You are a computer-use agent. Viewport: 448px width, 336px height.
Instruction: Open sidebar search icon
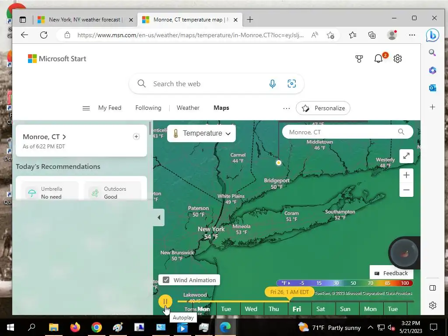(432, 52)
